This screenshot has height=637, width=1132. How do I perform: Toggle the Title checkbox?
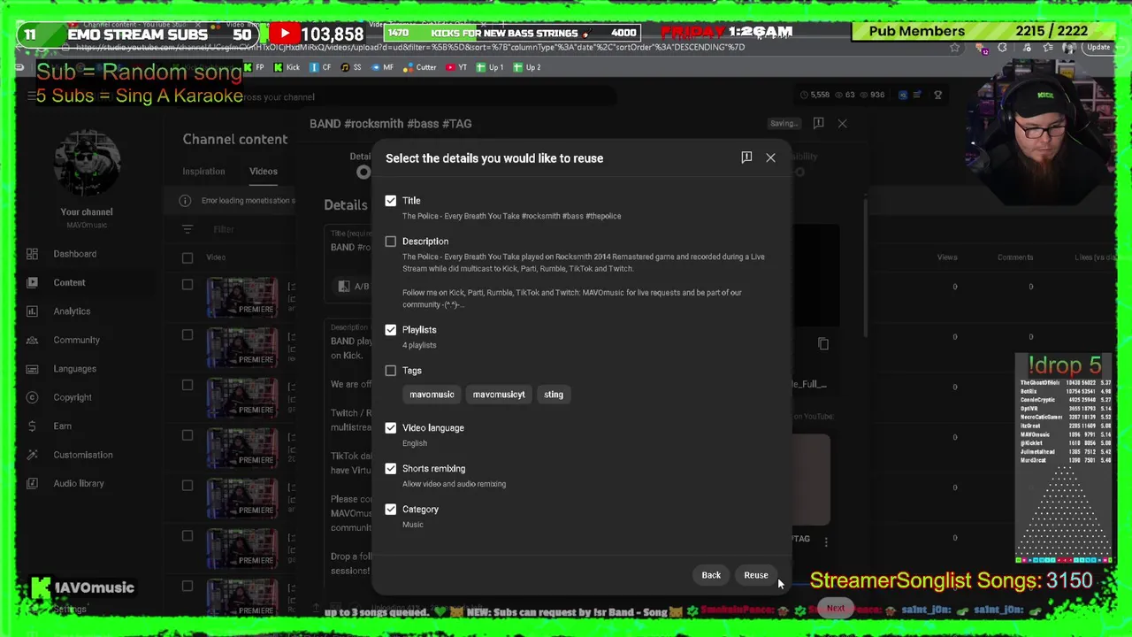click(x=391, y=201)
